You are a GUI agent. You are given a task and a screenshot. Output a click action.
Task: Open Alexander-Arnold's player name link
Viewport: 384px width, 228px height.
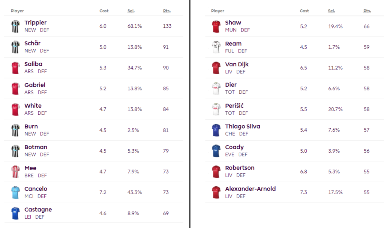tap(250, 189)
